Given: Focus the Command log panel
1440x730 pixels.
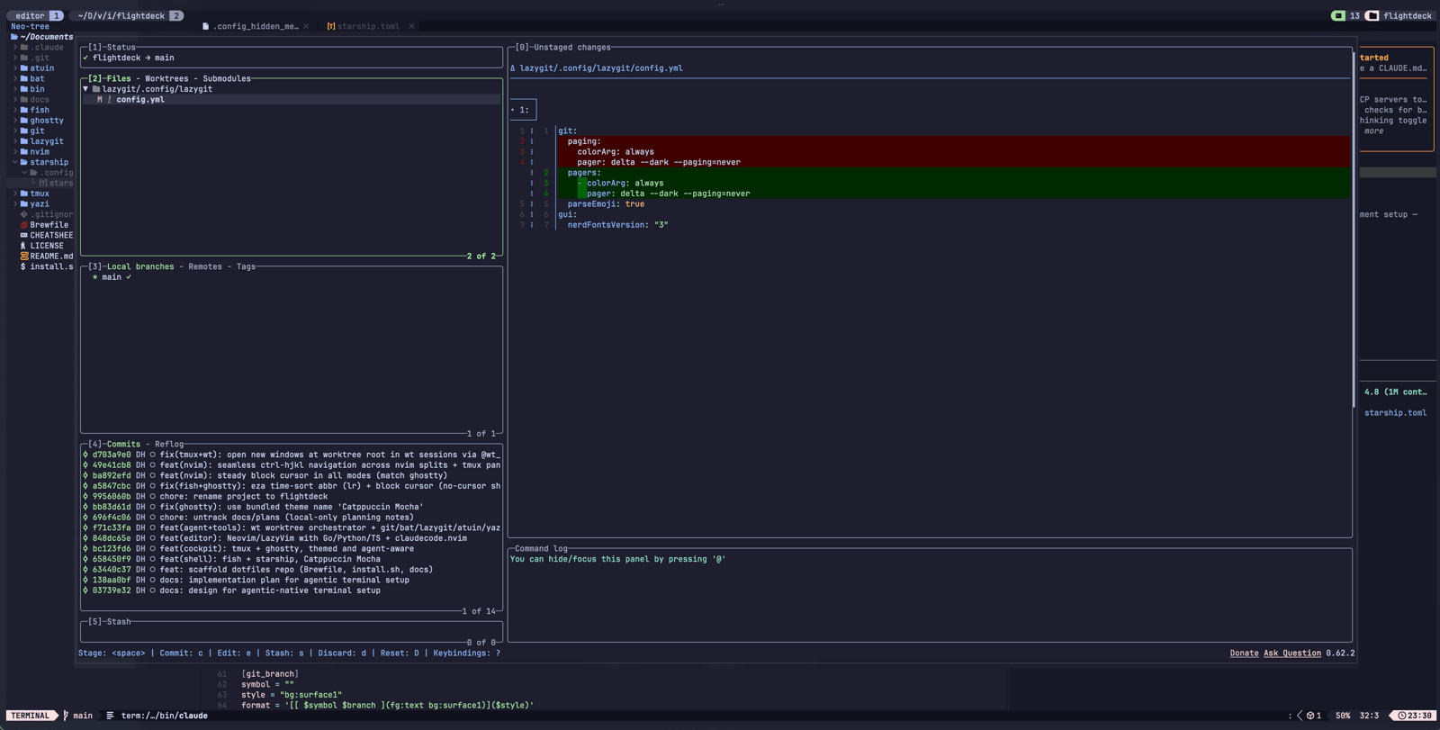Looking at the screenshot, I should tap(930, 595).
